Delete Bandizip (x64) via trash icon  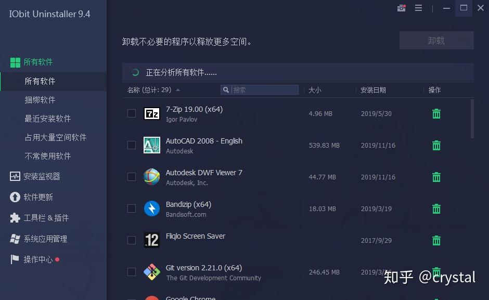pos(436,208)
